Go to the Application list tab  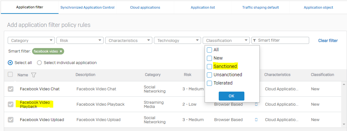(203, 7)
